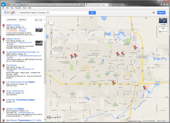Click map marker G near Greeley label
This screenshot has width=170, height=123.
(122, 53)
